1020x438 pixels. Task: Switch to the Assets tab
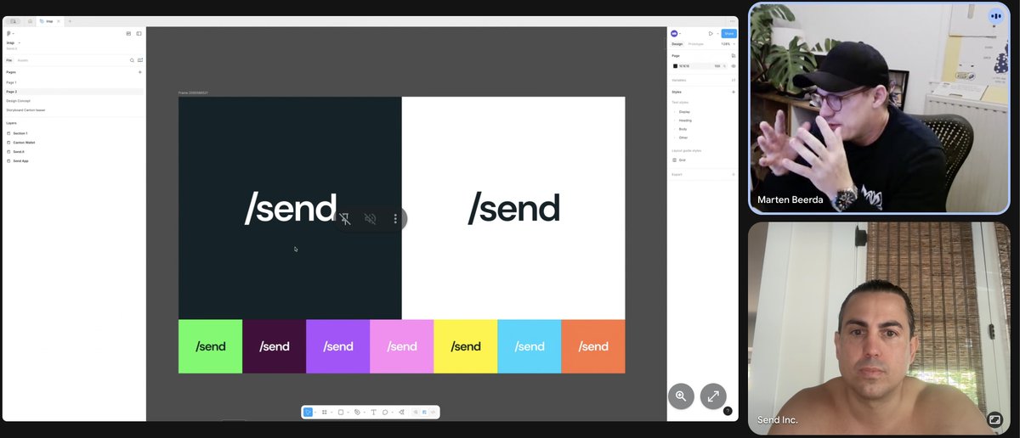point(23,60)
